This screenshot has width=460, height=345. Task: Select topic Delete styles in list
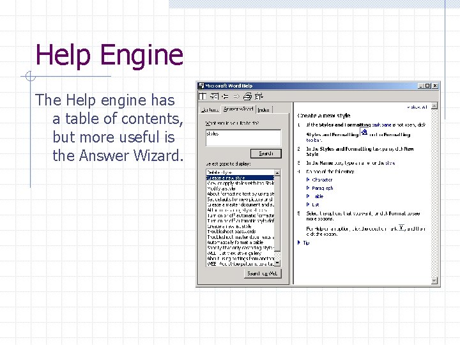tap(240, 172)
